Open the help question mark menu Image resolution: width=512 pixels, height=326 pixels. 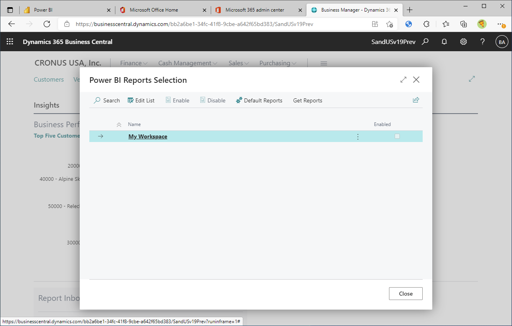482,42
